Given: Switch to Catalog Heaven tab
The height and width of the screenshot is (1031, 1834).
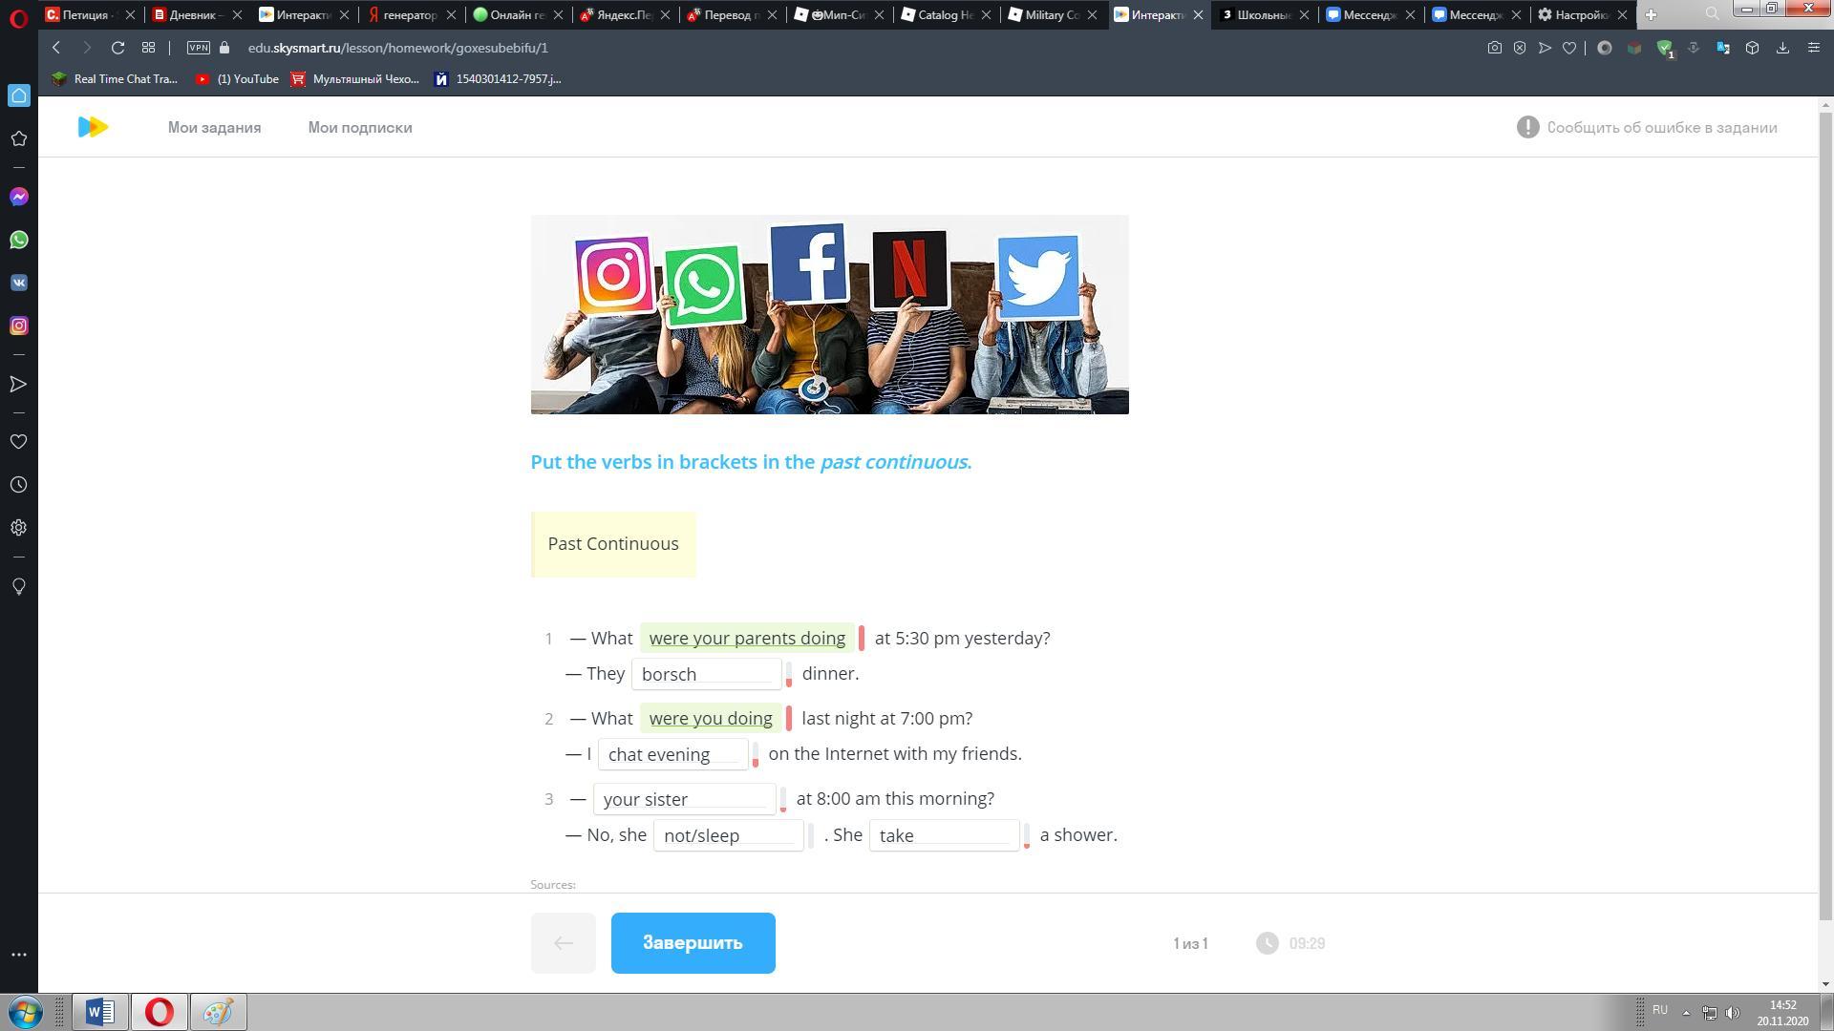Looking at the screenshot, I should (946, 14).
